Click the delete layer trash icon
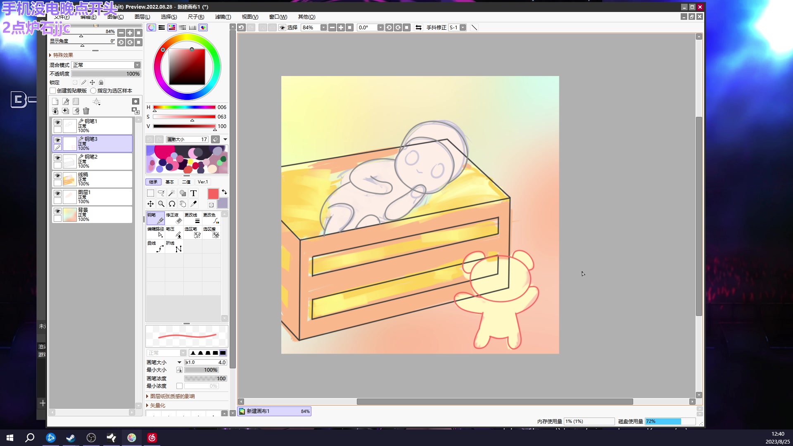The height and width of the screenshot is (446, 793). coord(86,111)
